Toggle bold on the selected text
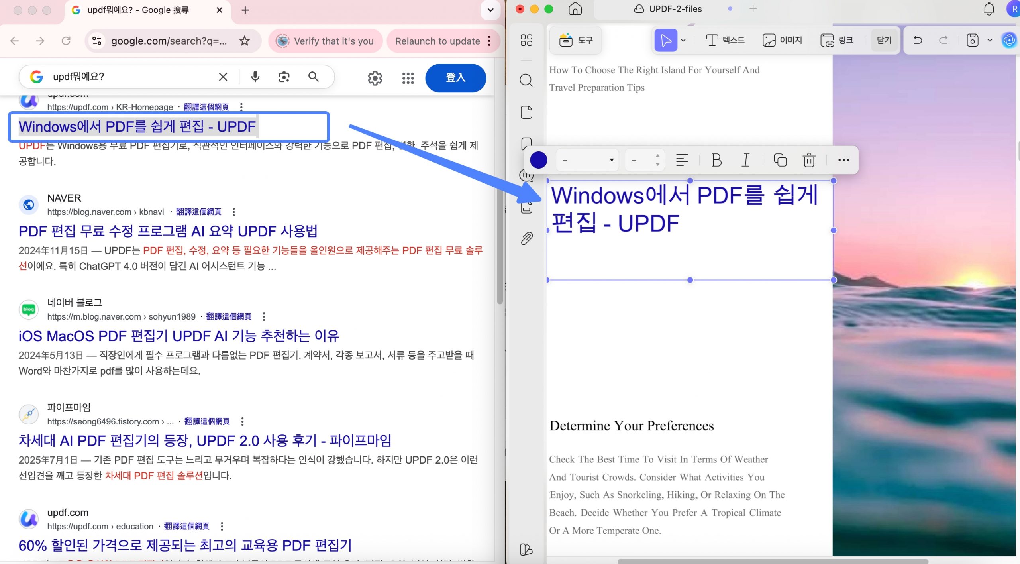1020x564 pixels. (716, 160)
